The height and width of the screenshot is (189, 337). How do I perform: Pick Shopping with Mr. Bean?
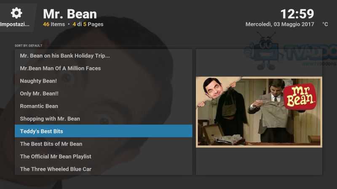tap(103, 119)
